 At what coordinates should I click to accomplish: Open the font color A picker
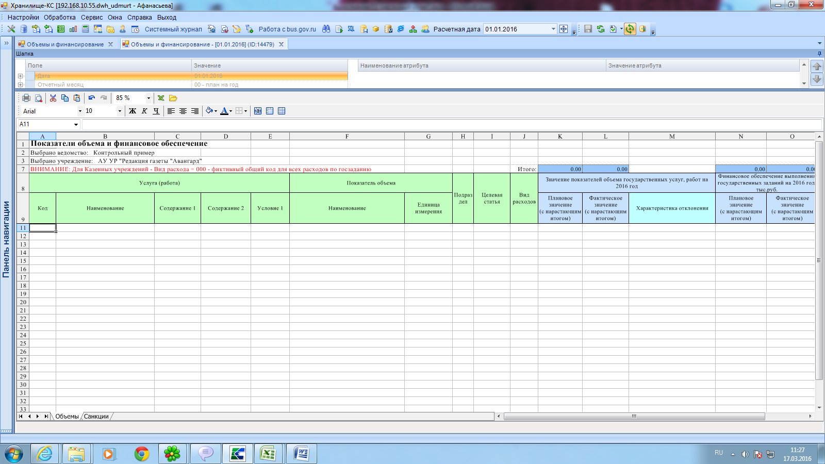click(224, 111)
